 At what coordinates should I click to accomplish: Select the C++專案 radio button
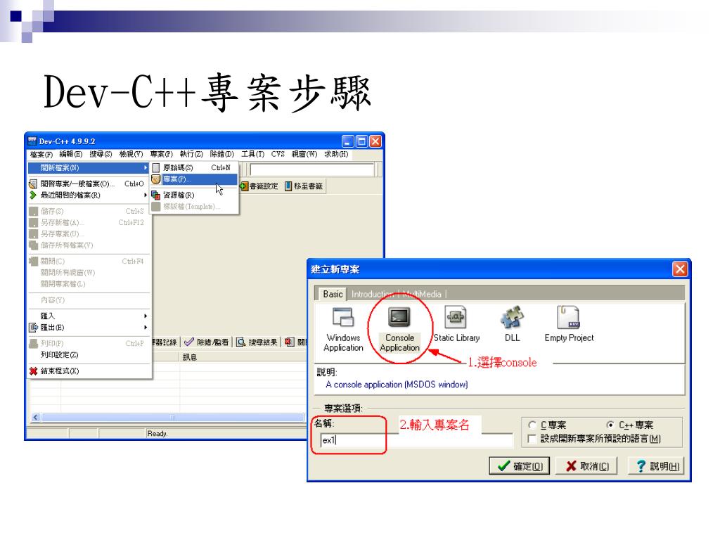coord(610,425)
